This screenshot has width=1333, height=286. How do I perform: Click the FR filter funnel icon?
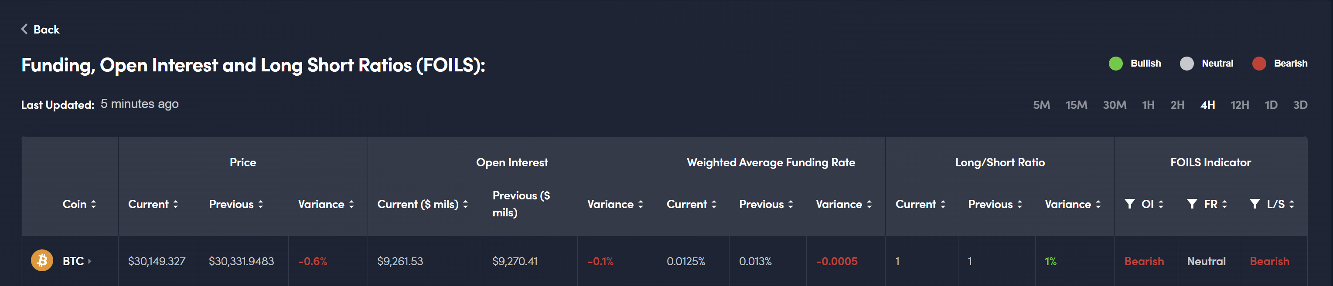1192,204
